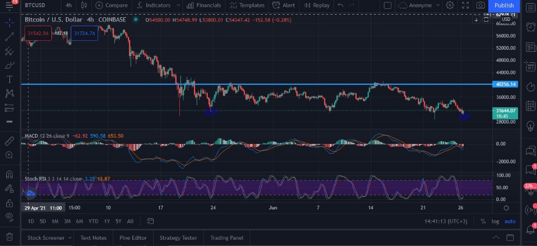The height and width of the screenshot is (246, 537).
Task: Expand the Stock Screener dropdown arrow
Action: (70, 238)
